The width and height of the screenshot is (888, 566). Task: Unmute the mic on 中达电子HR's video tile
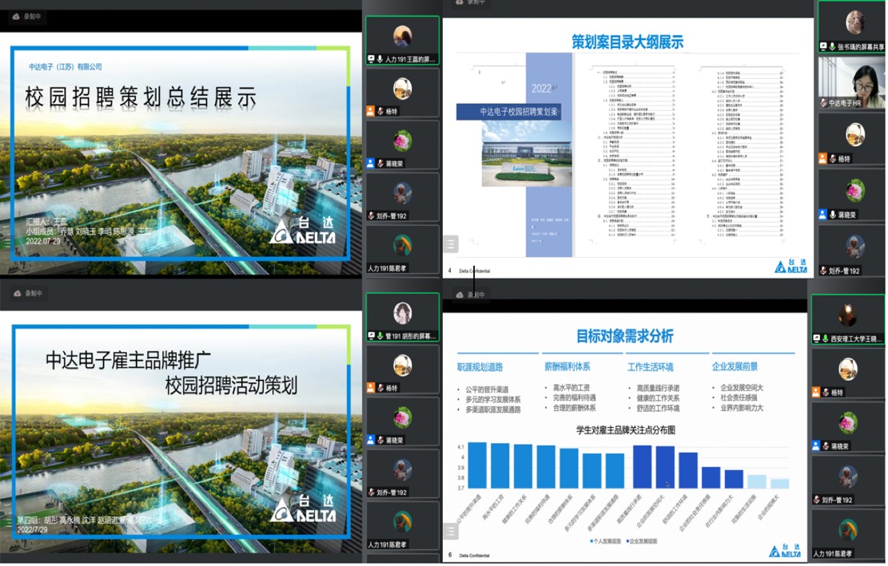(x=822, y=103)
